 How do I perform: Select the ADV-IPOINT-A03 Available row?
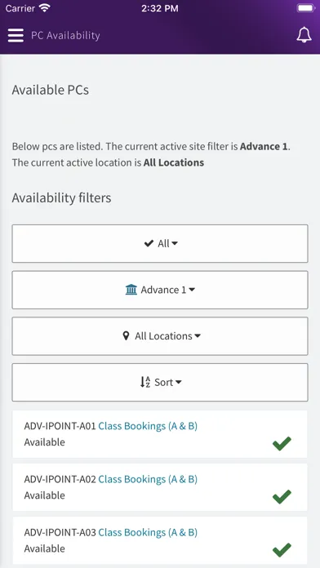(x=160, y=540)
